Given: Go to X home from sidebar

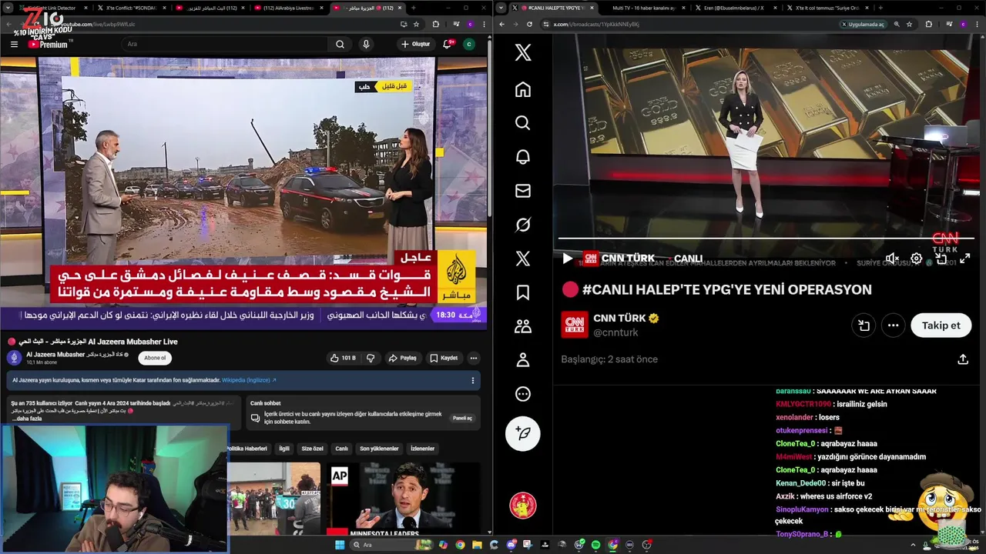Looking at the screenshot, I should click(x=523, y=89).
